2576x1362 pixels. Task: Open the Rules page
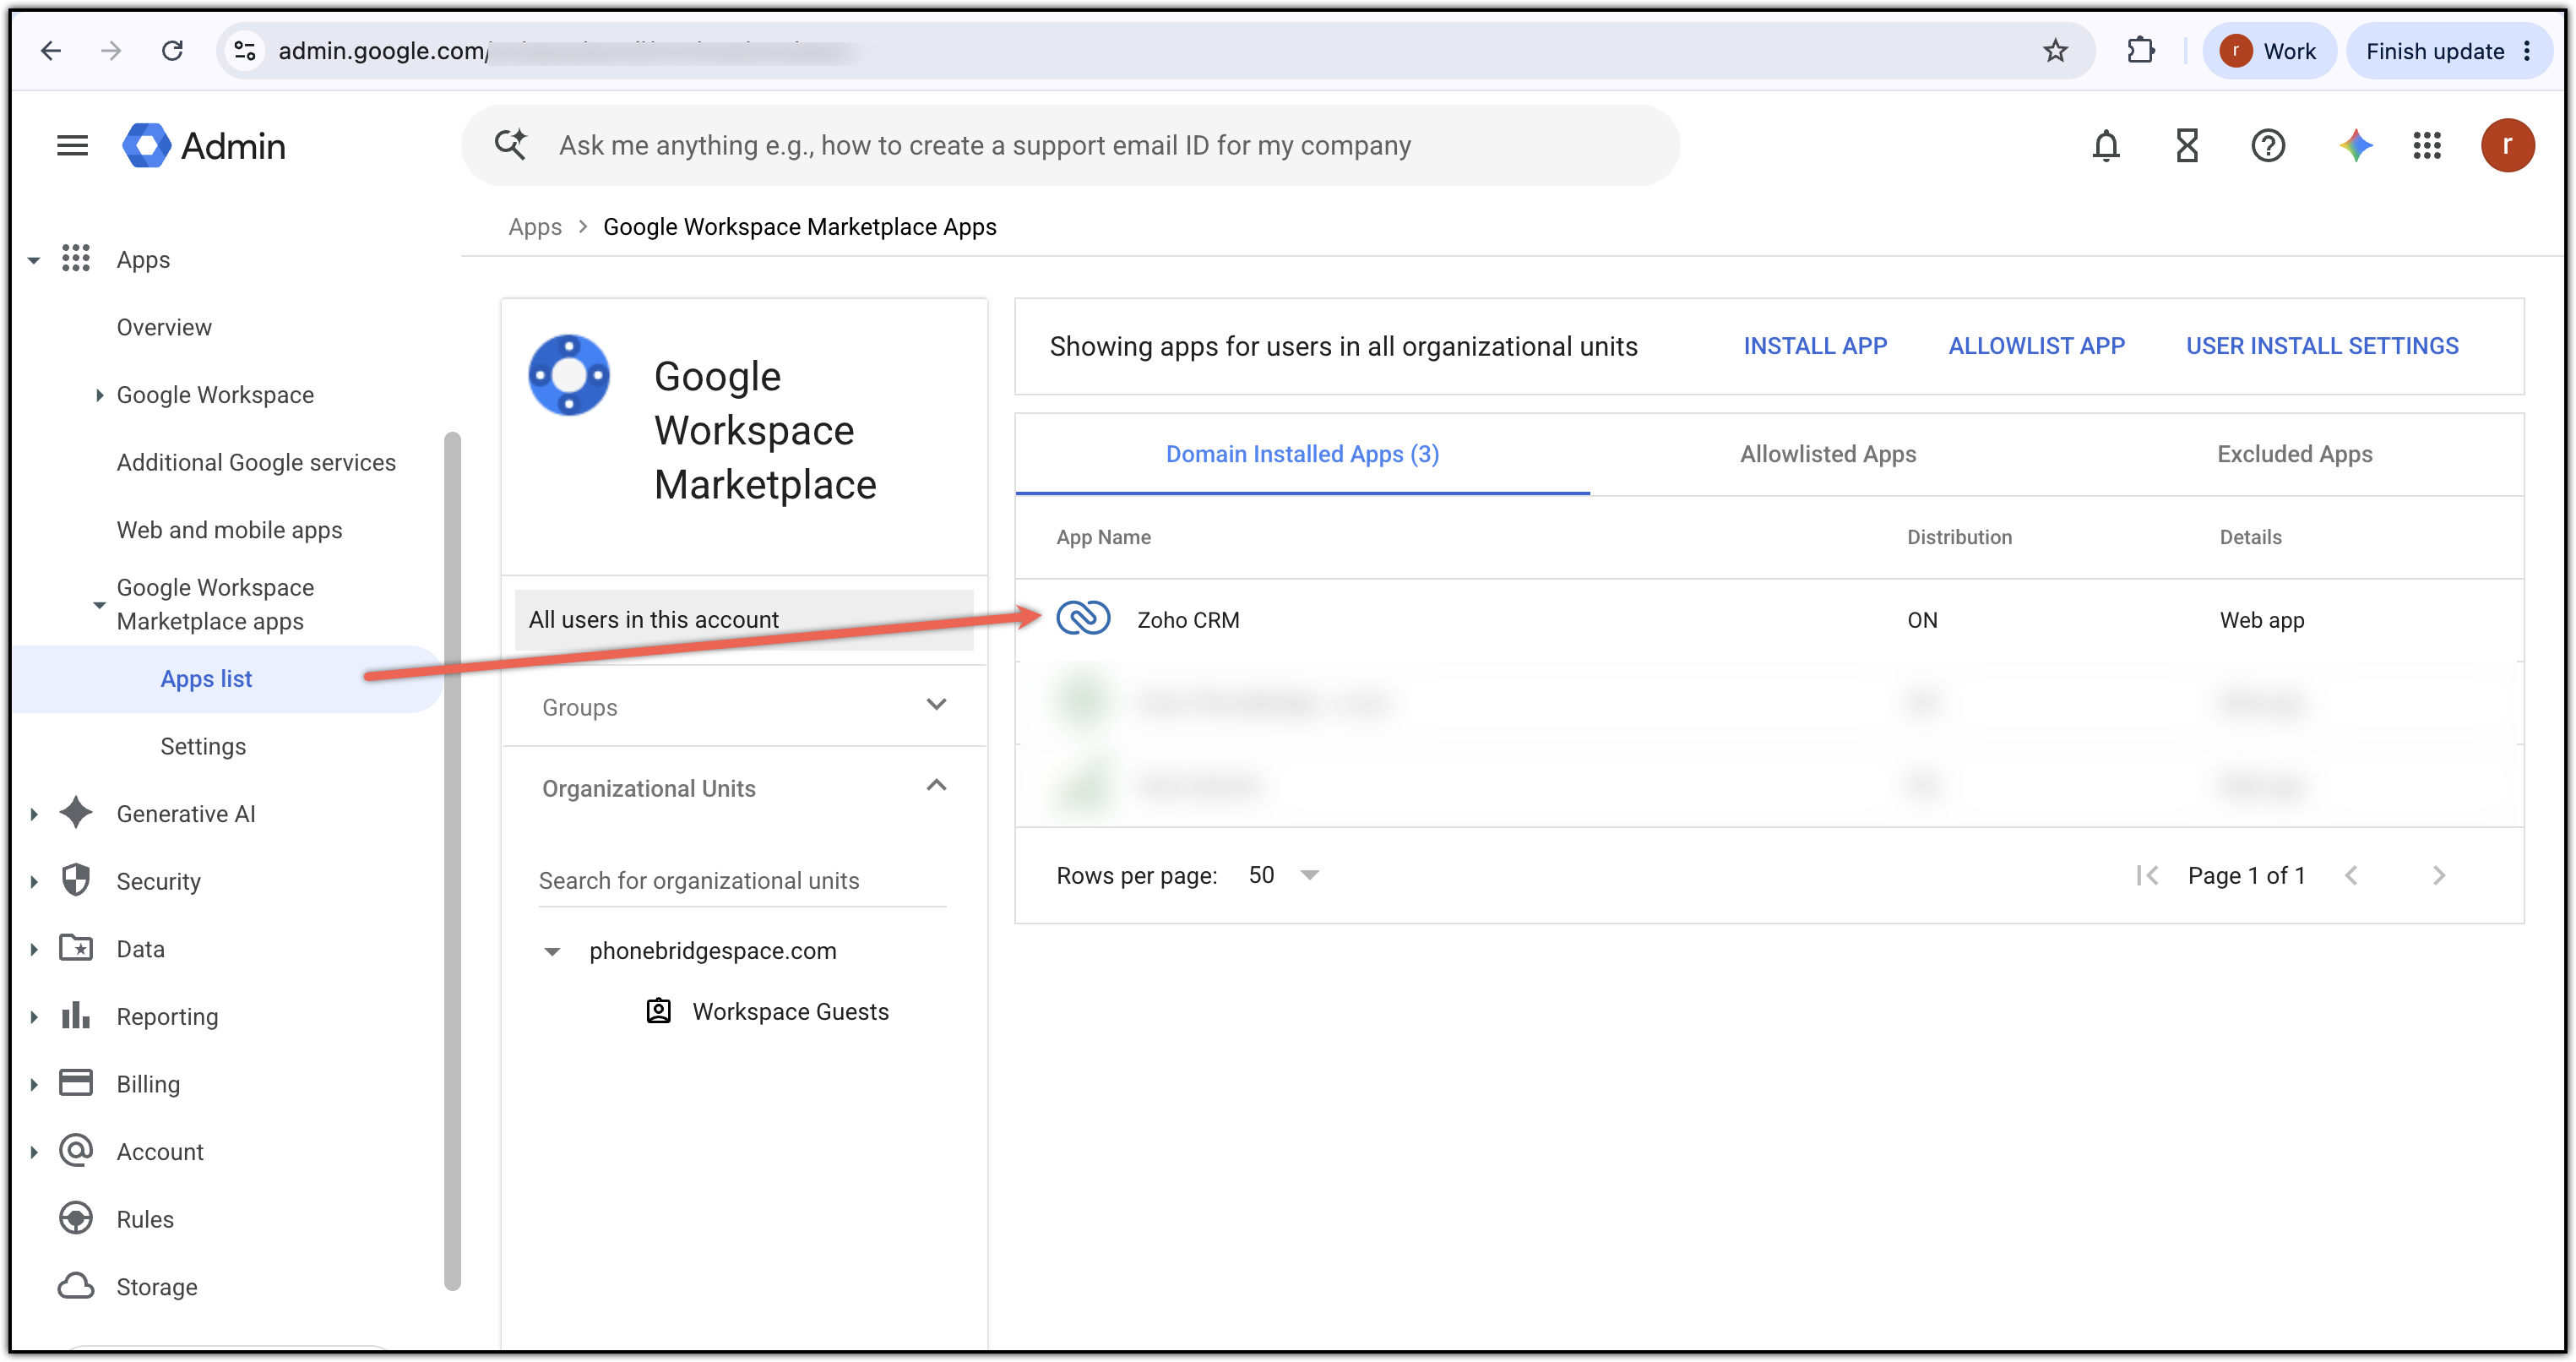145,1220
